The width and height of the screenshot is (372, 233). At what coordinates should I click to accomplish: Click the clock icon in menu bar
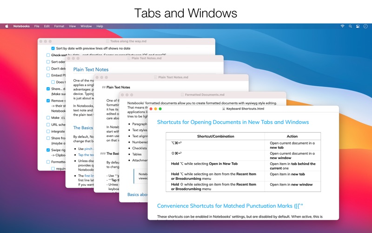pyautogui.click(x=365, y=26)
